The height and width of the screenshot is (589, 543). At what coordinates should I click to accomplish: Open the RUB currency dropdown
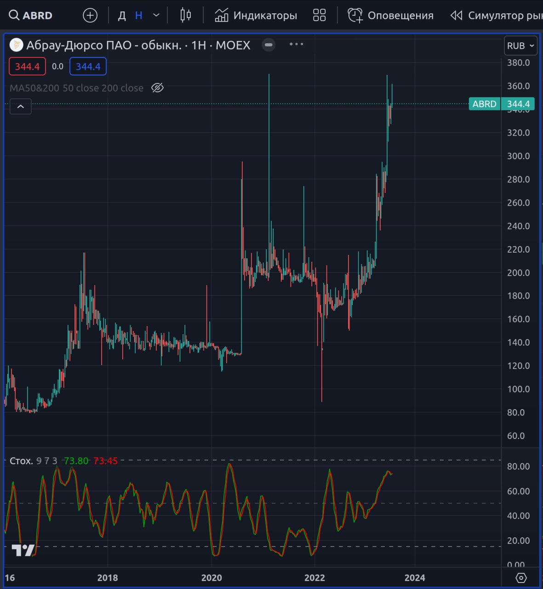pos(520,46)
